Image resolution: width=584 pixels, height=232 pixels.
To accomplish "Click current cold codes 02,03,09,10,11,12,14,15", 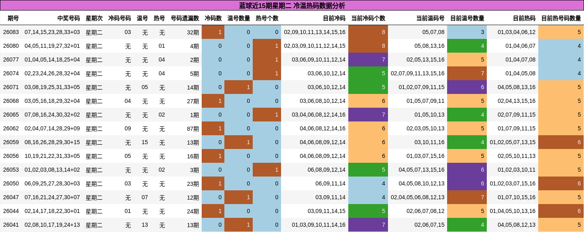I will point(315,46).
